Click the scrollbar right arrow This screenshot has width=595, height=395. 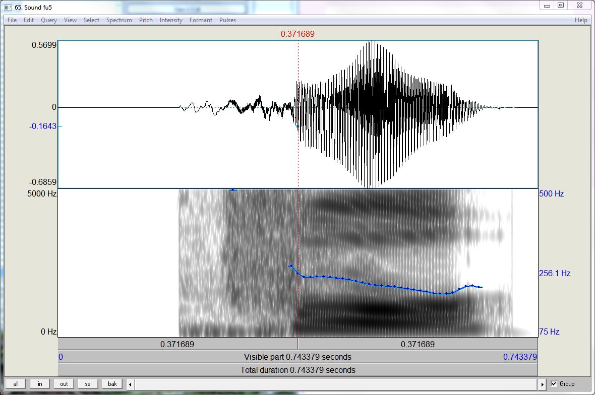tap(542, 384)
